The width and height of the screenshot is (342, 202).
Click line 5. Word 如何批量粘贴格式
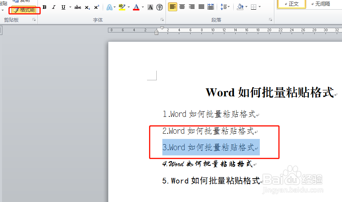coord(211,181)
